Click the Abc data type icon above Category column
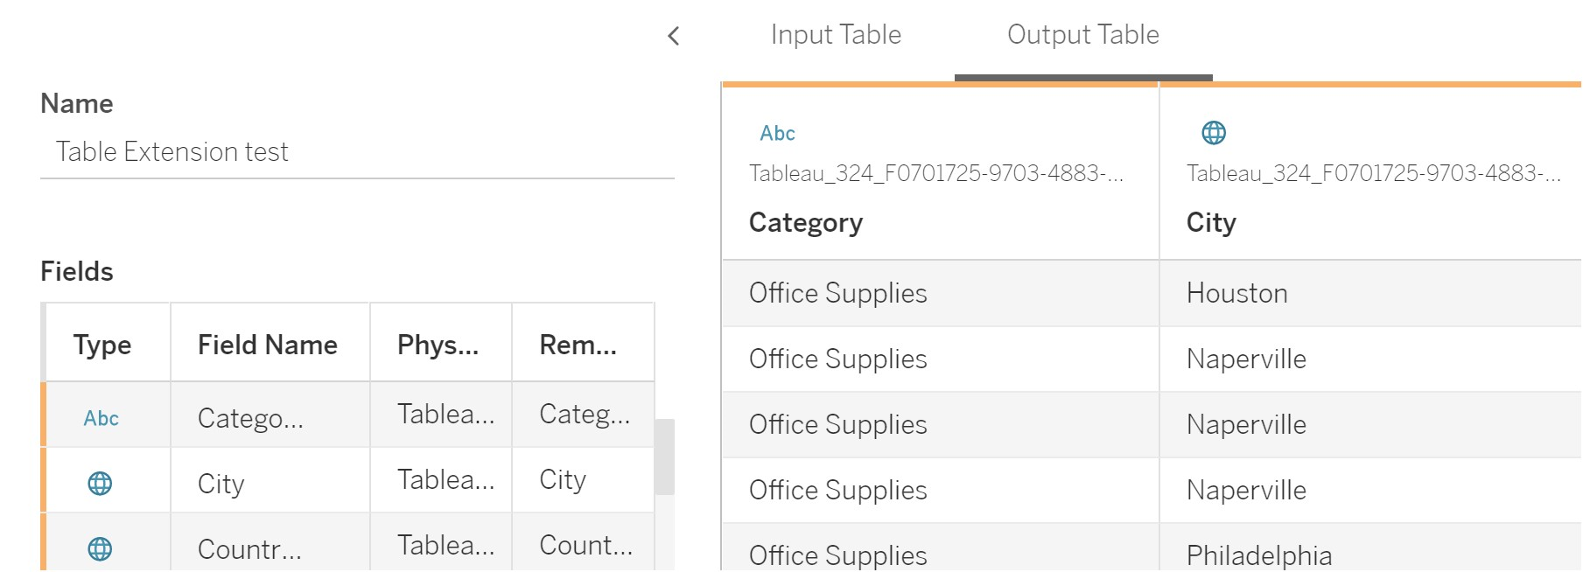Screen dimensions: 1583x572 [x=777, y=133]
